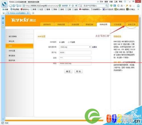Expand bookmark bar overflow chevron
This screenshot has width=142, height=125.
[138, 9]
